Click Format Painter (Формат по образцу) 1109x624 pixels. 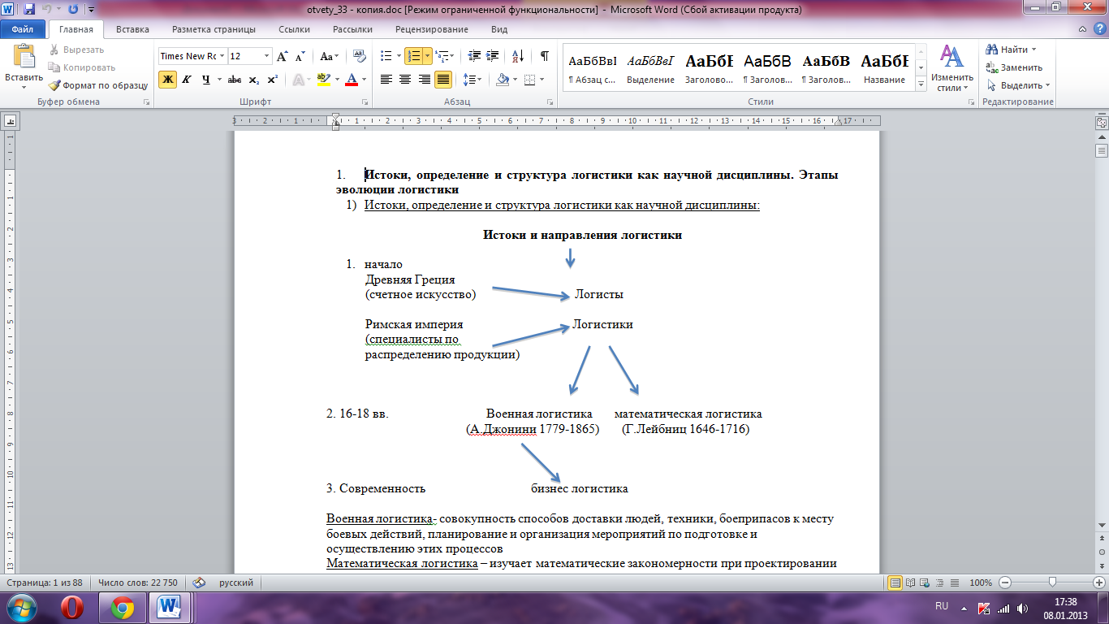[x=98, y=84]
